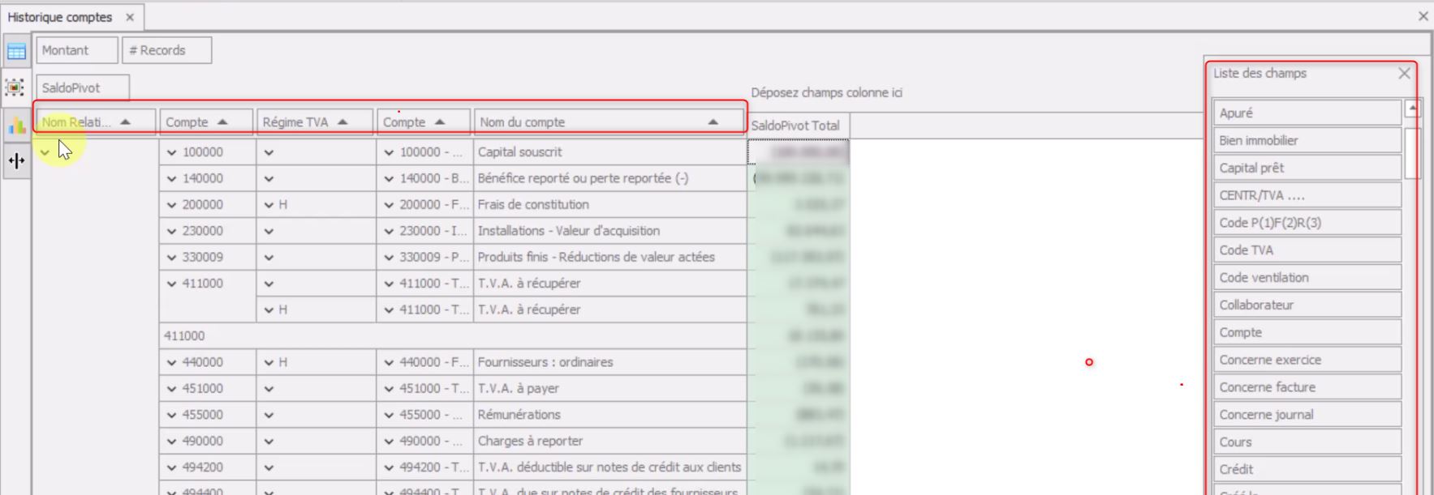The image size is (1434, 495).
Task: Select the Apuré field in the list
Action: pos(1307,113)
